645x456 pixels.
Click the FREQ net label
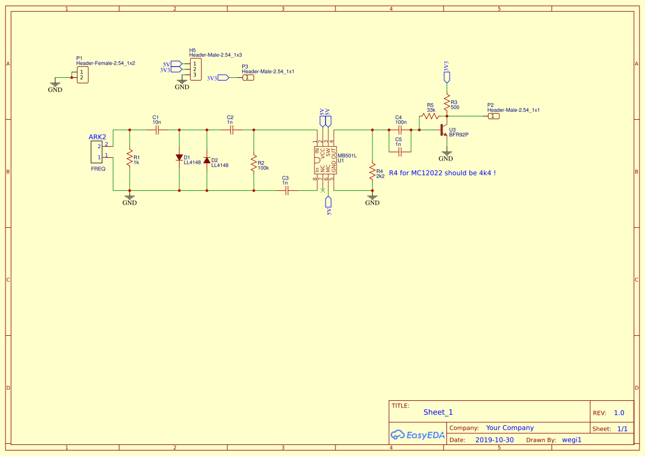(x=97, y=169)
